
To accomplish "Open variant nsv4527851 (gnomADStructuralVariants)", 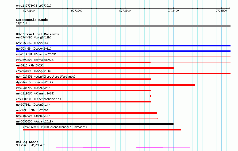I will coord(46,77).
